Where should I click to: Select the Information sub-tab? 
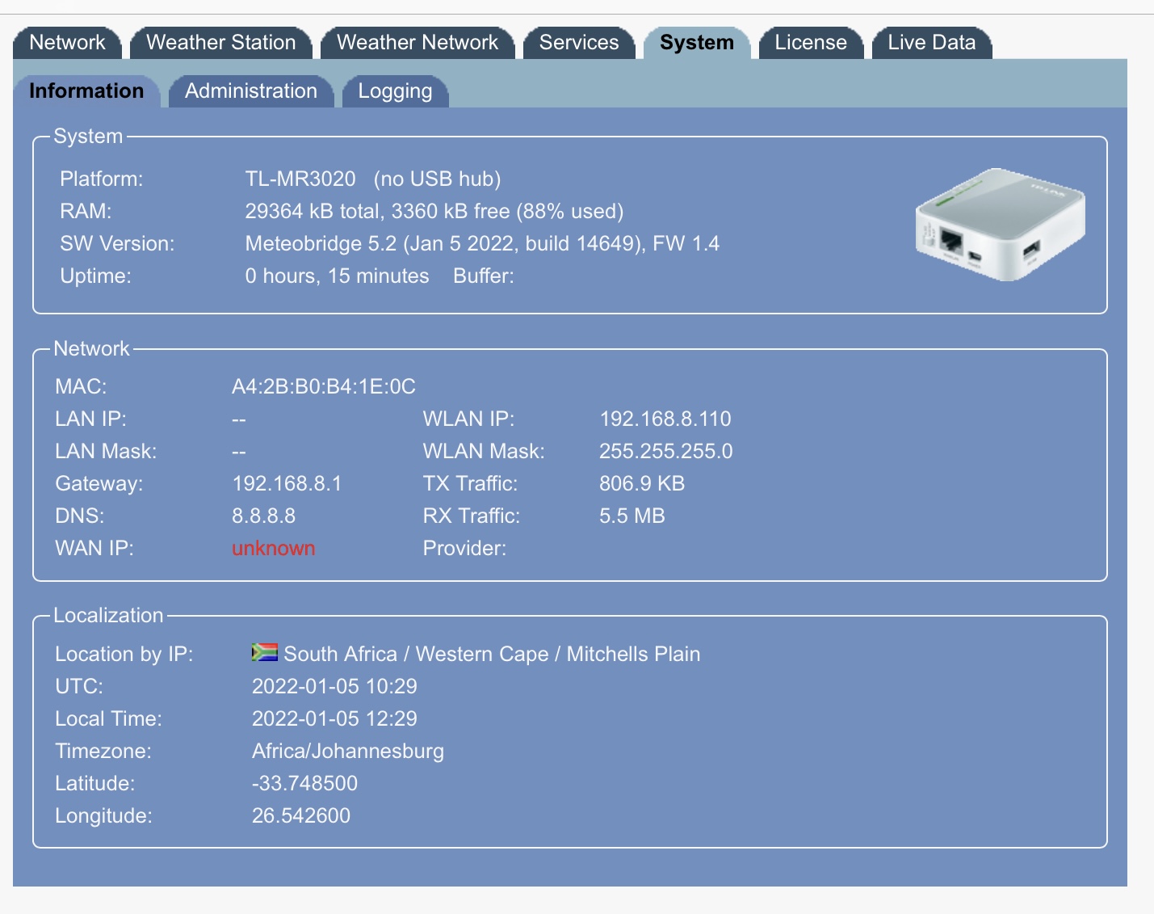coord(86,91)
